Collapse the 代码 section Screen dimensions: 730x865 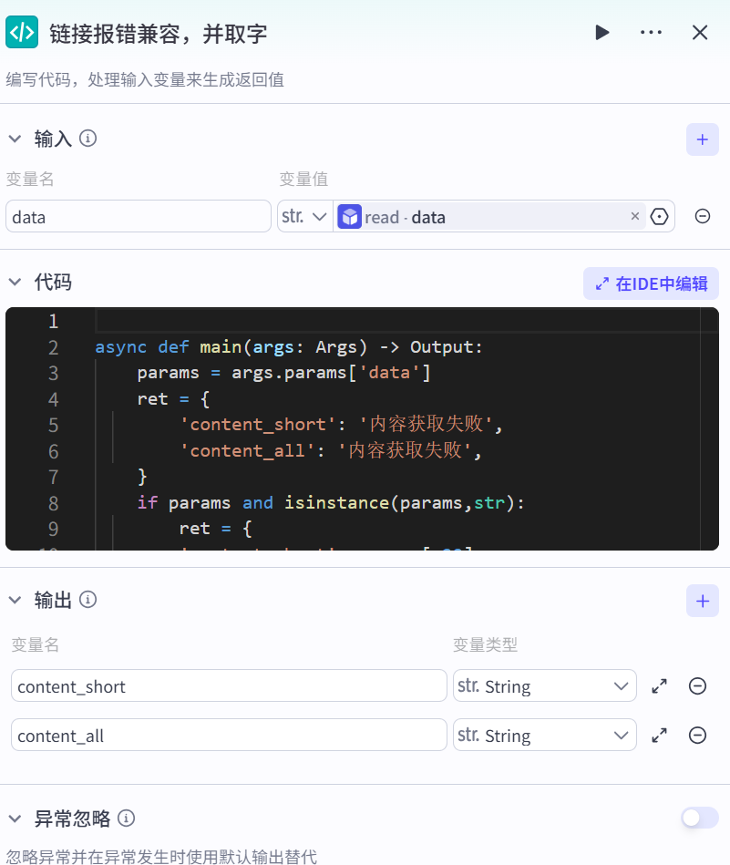15,283
